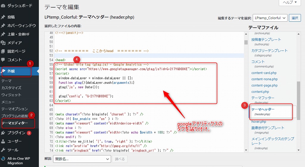Open テーマフッター footer.php file
Viewport: 305px width, 167px height.
click(263, 98)
